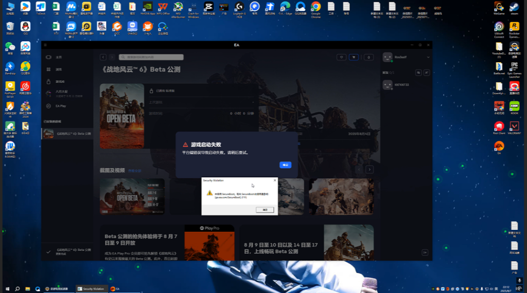Open the wishlist heart icon
Image resolution: width=527 pixels, height=293 pixels.
(x=342, y=57)
